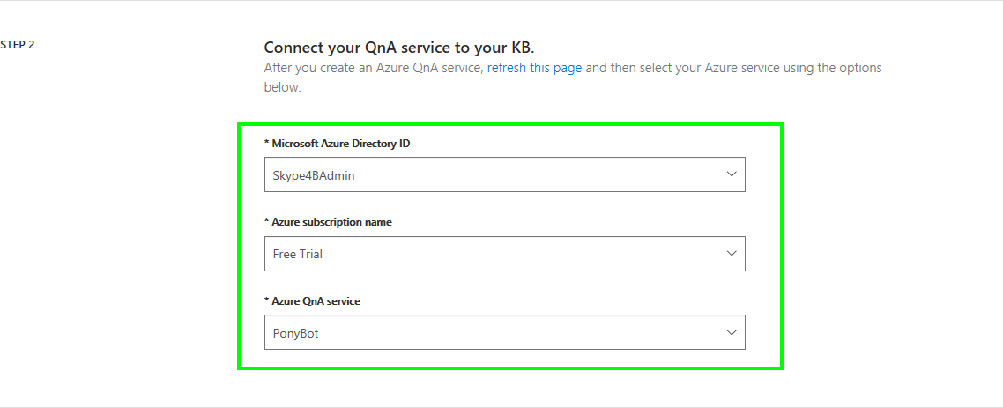1003x408 pixels.
Task: Click the 'After you create an Azure' description
Action: [x=573, y=78]
